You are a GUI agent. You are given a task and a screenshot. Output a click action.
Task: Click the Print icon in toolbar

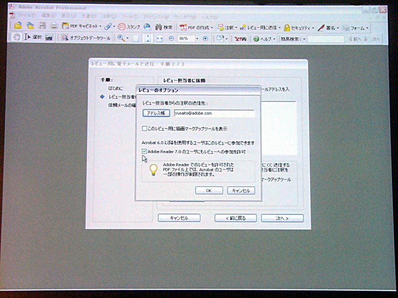click(54, 26)
